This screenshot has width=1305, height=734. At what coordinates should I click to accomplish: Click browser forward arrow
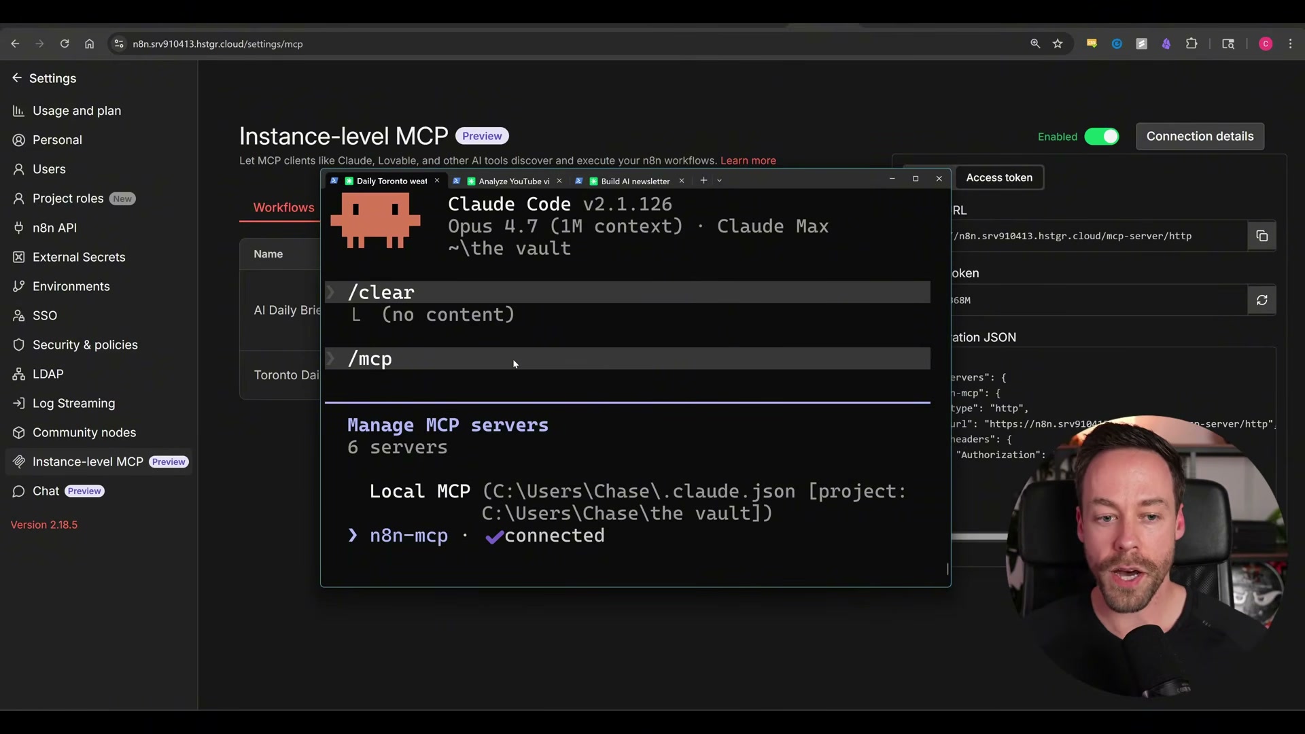(39, 43)
